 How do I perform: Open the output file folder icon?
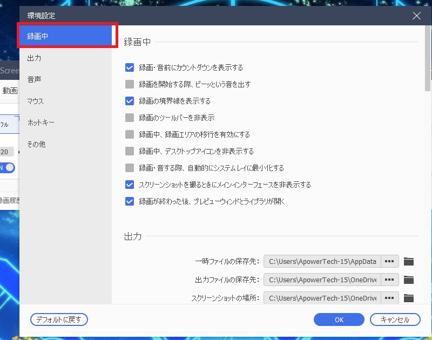tap(409, 280)
